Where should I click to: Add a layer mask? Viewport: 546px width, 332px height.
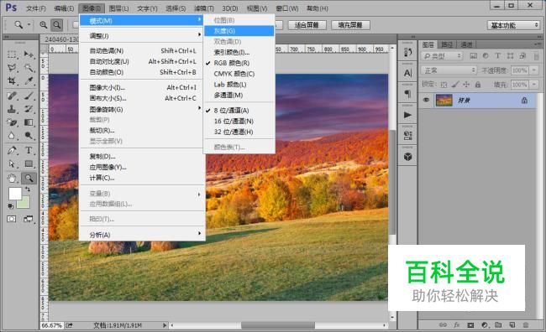click(470, 325)
